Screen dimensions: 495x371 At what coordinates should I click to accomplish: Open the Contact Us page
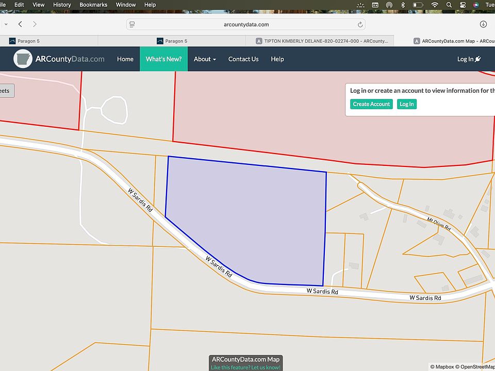(x=243, y=59)
